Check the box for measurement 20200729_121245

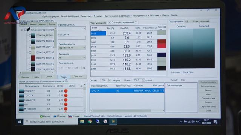click(x=30, y=35)
